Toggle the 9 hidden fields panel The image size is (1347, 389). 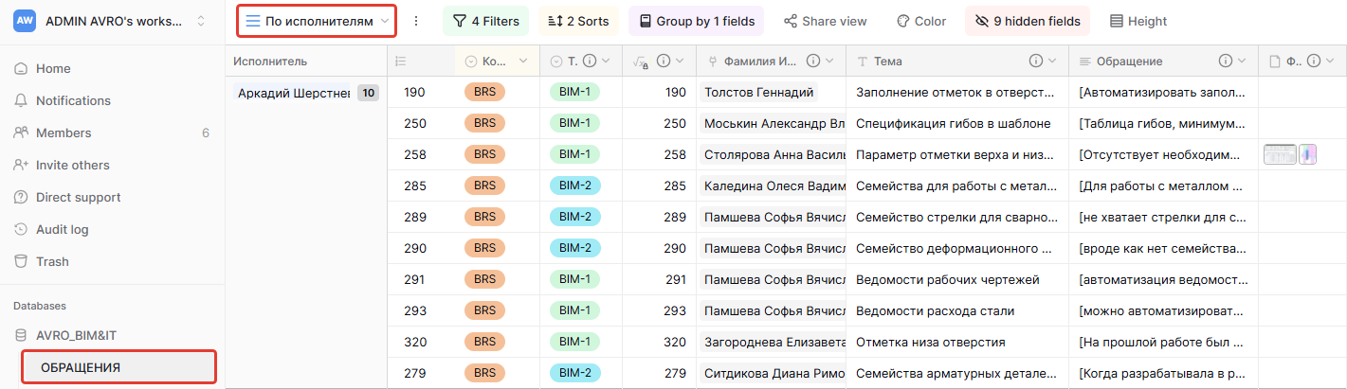point(1028,21)
